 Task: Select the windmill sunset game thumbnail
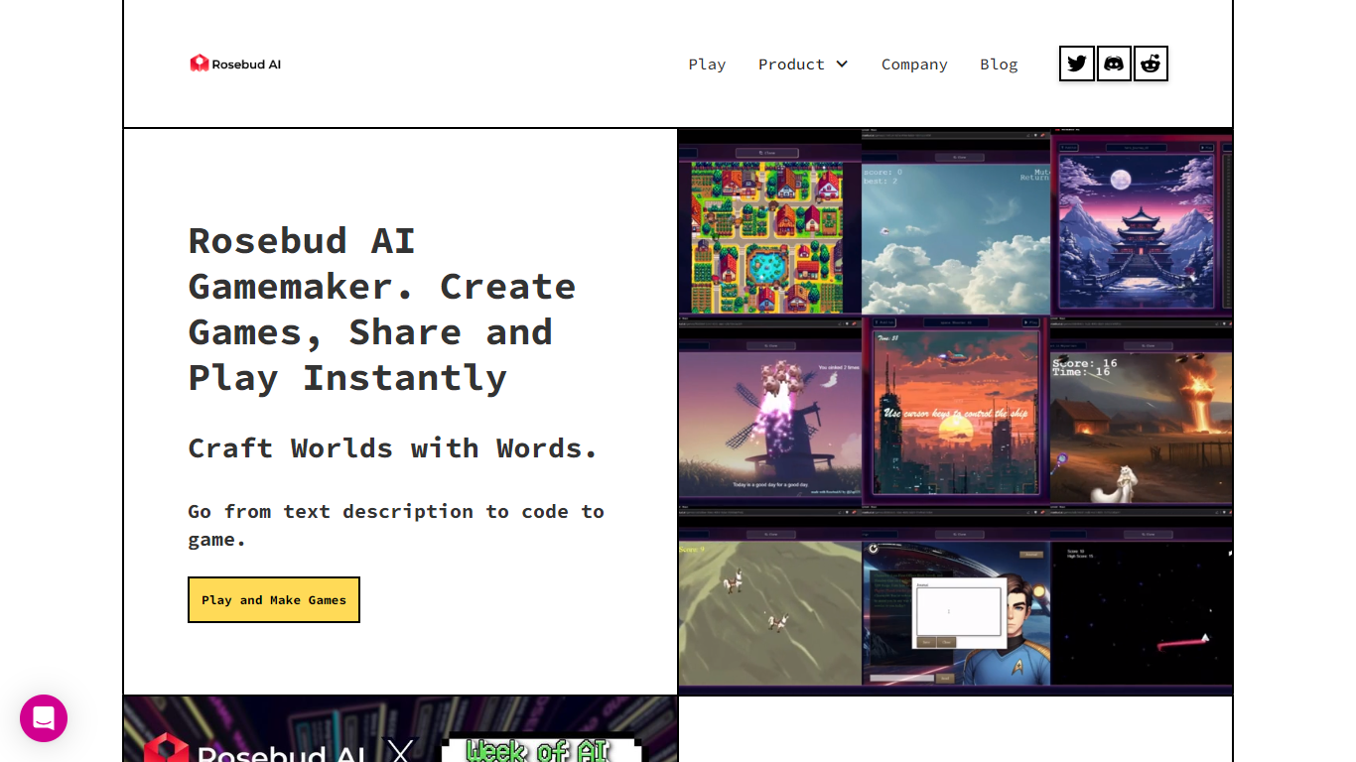tap(769, 410)
